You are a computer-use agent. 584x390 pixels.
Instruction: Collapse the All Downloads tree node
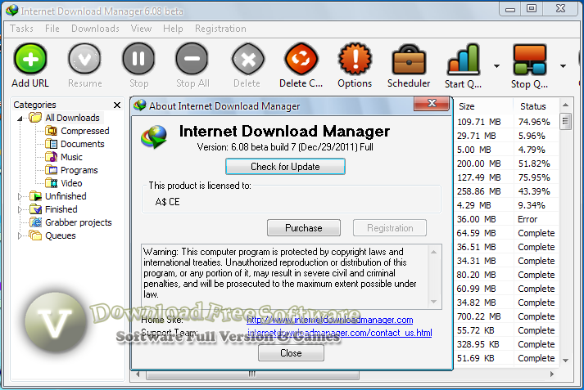click(x=20, y=119)
